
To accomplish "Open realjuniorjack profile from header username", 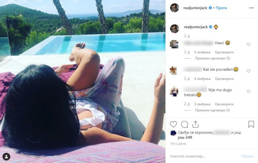I will [x=195, y=8].
